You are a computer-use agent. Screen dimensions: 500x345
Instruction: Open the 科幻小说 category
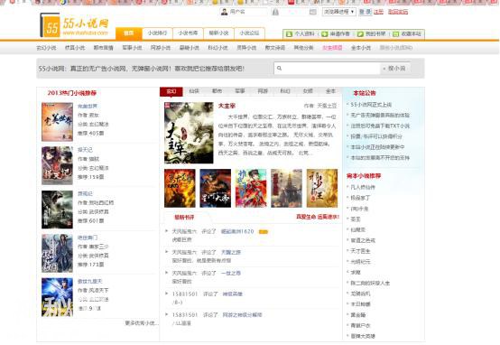[218, 48]
